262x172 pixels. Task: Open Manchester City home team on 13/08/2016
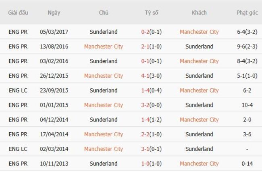click(x=104, y=47)
